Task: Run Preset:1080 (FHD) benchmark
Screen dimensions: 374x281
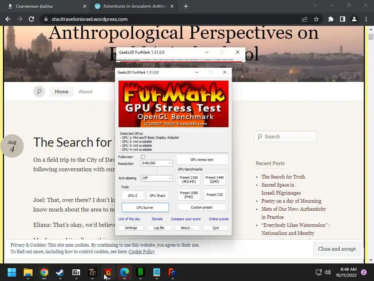Action: point(189,195)
